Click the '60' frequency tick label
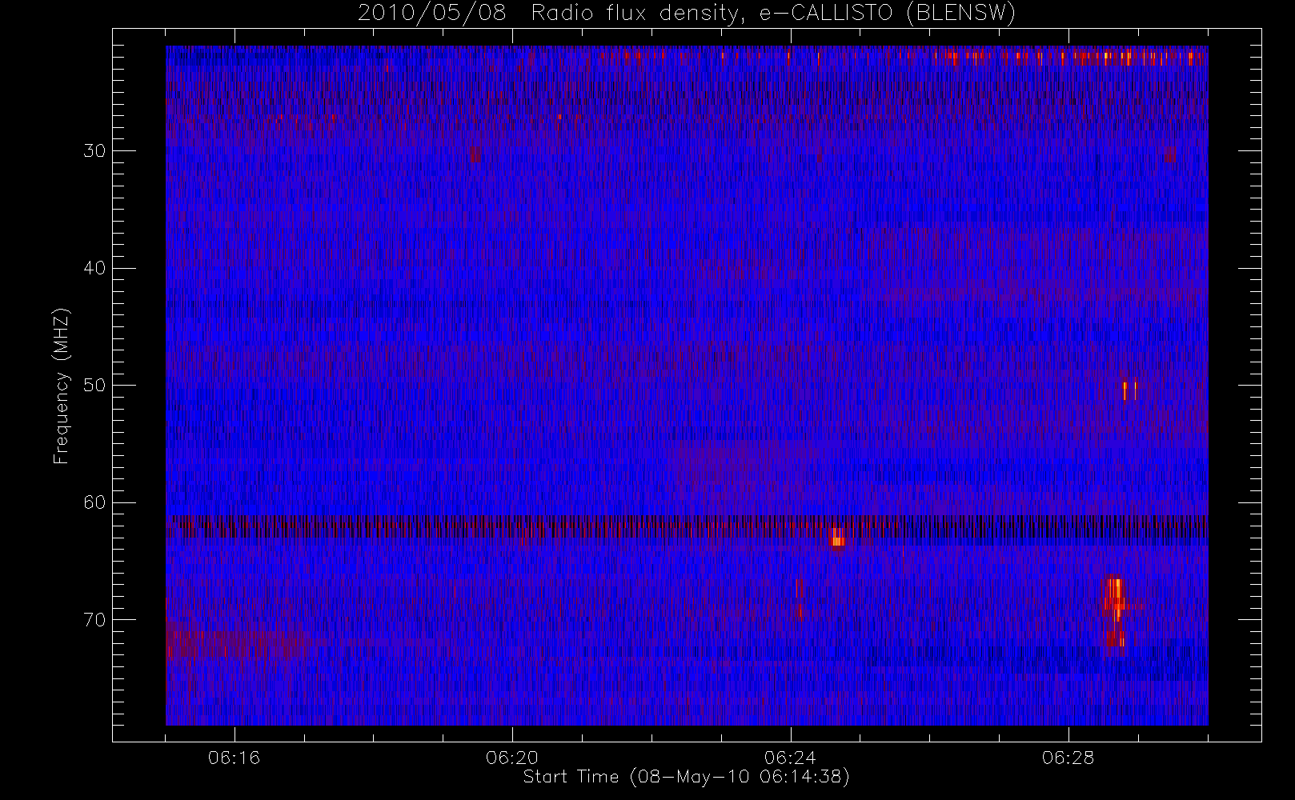Screen dimensions: 1295x800 94,502
